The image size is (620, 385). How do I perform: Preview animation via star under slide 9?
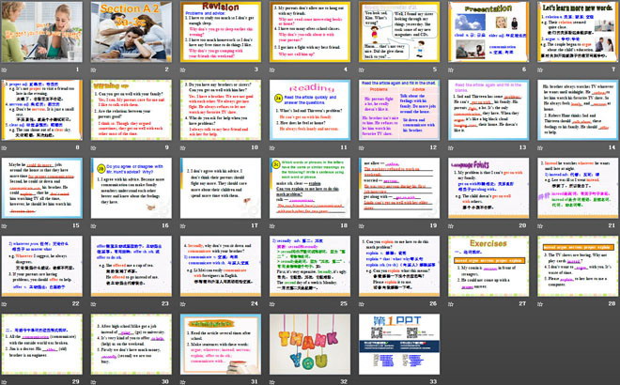point(94,147)
